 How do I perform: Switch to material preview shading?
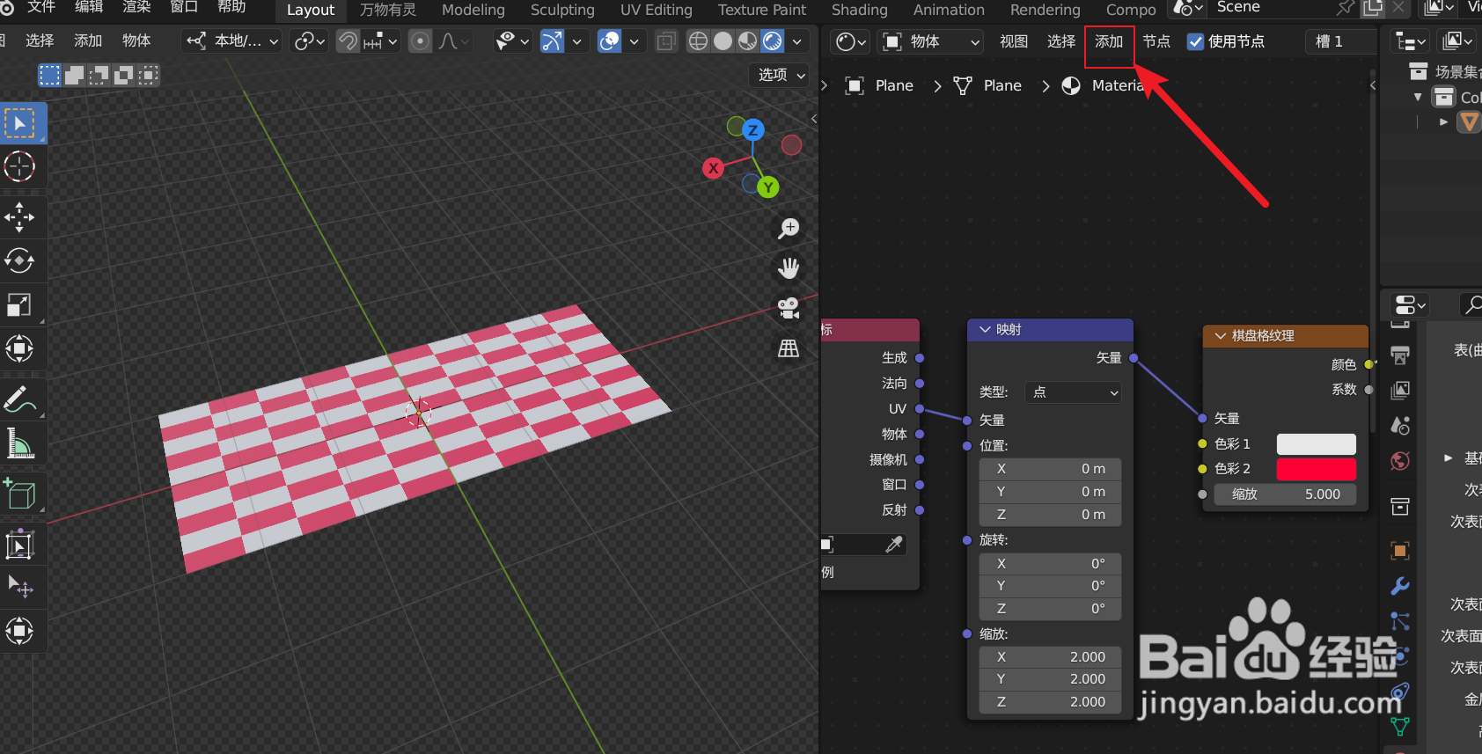pyautogui.click(x=747, y=41)
